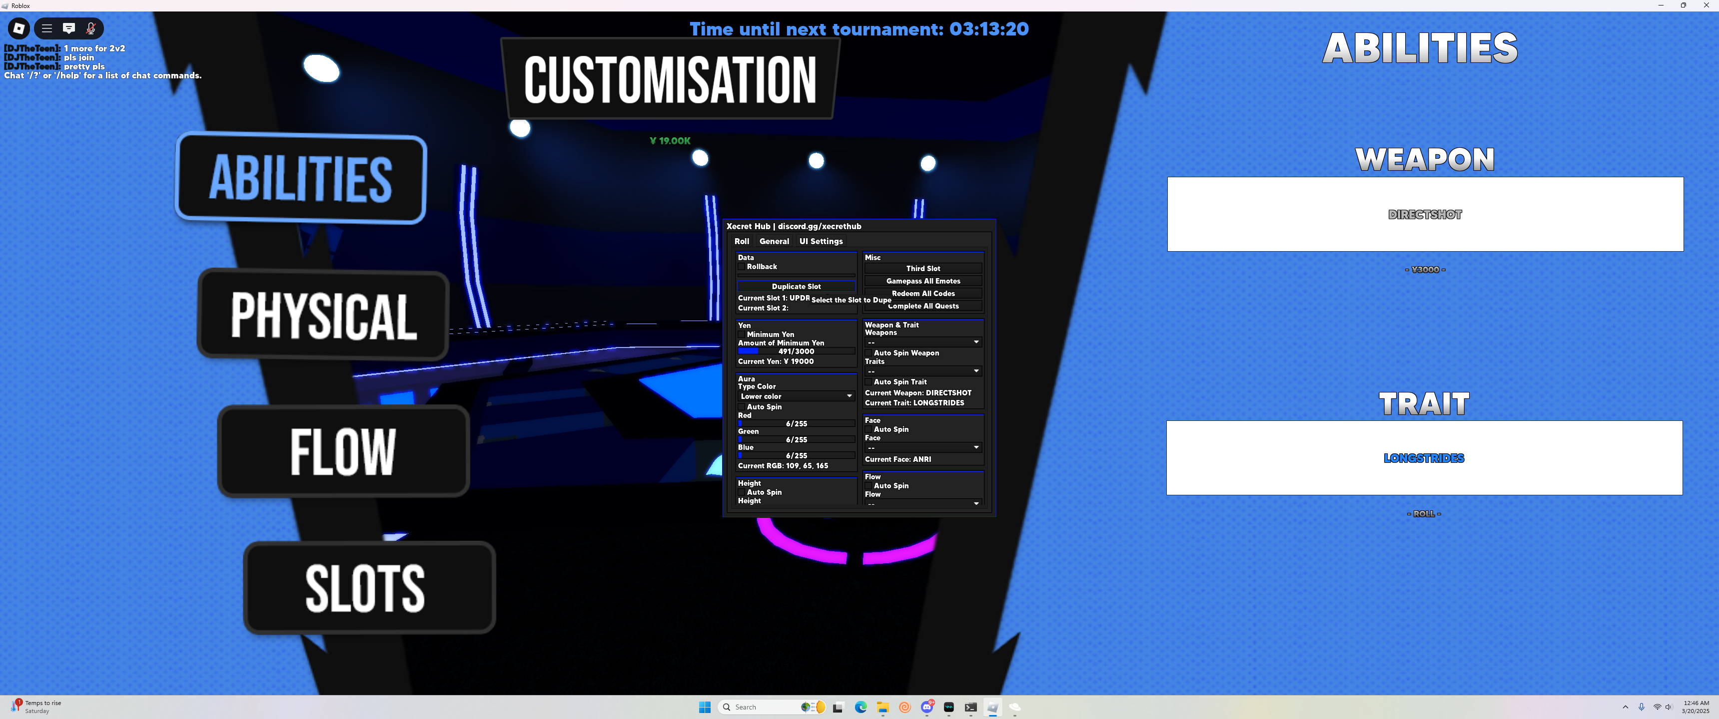Expand the Traits dropdown
1719x719 pixels.
(923, 371)
